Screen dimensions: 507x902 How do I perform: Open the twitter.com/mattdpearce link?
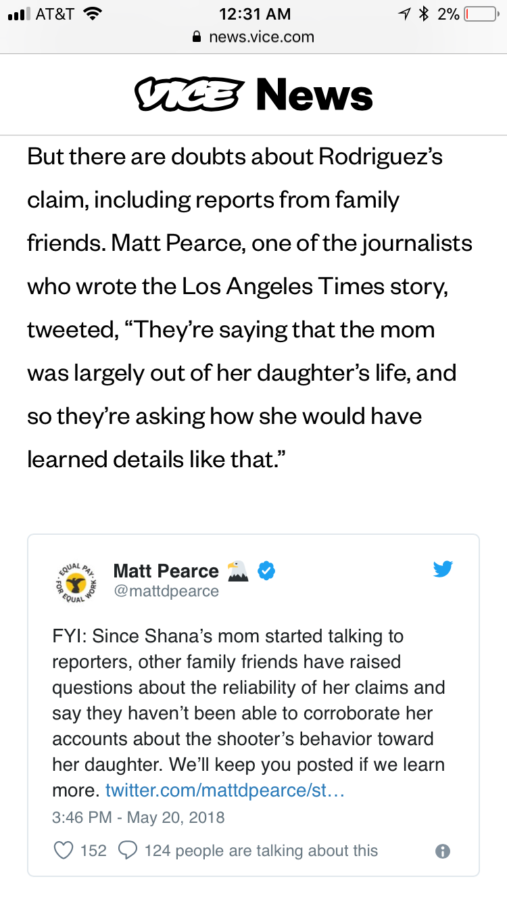point(225,790)
